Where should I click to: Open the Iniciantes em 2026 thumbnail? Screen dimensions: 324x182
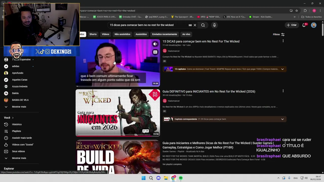tap(118, 113)
